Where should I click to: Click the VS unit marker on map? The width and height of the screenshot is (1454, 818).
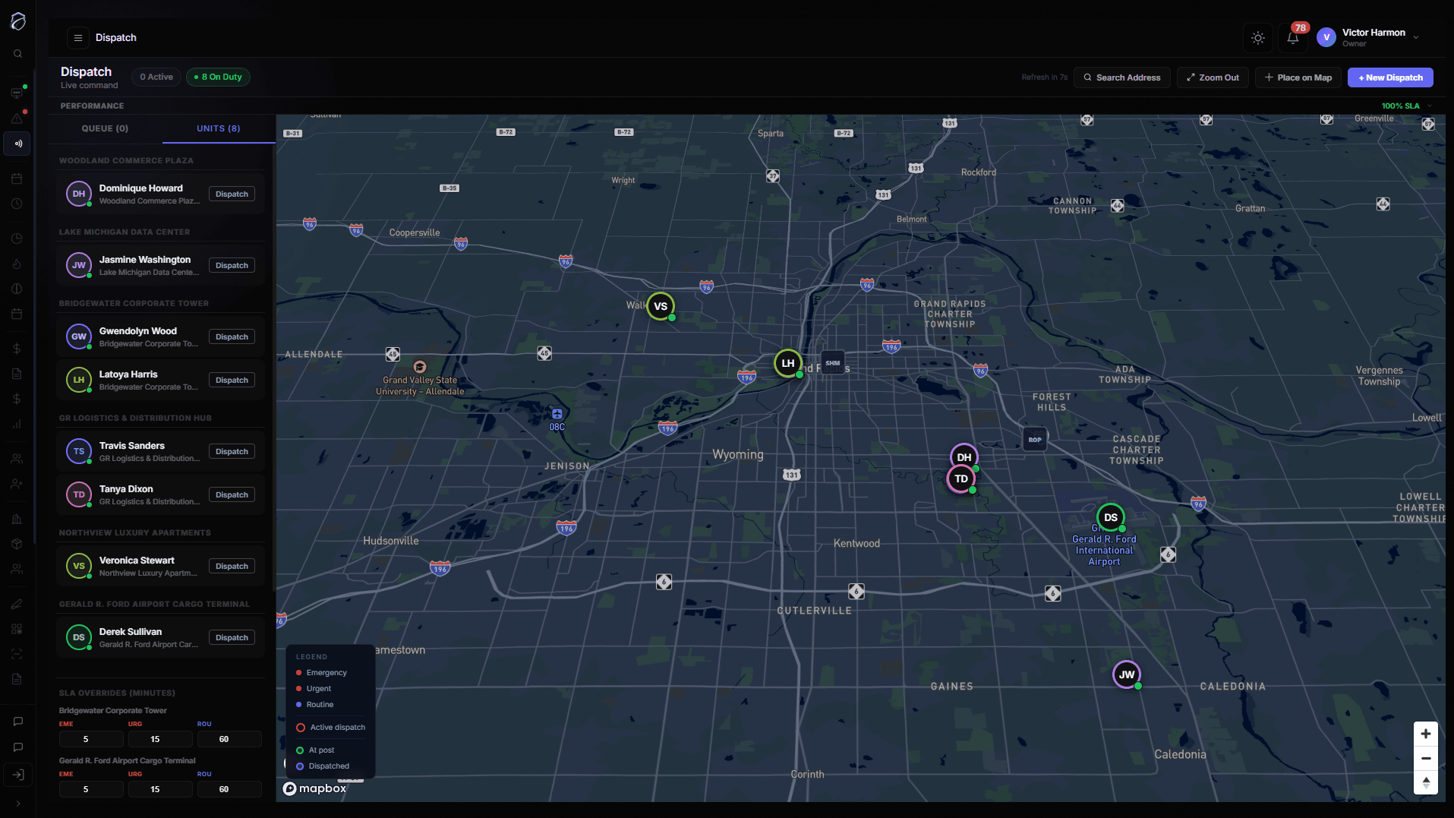pyautogui.click(x=661, y=307)
